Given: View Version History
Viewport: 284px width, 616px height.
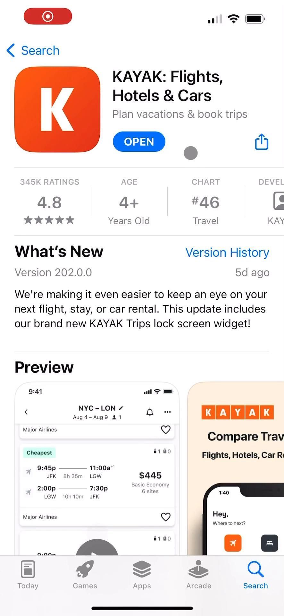Looking at the screenshot, I should coord(227,252).
